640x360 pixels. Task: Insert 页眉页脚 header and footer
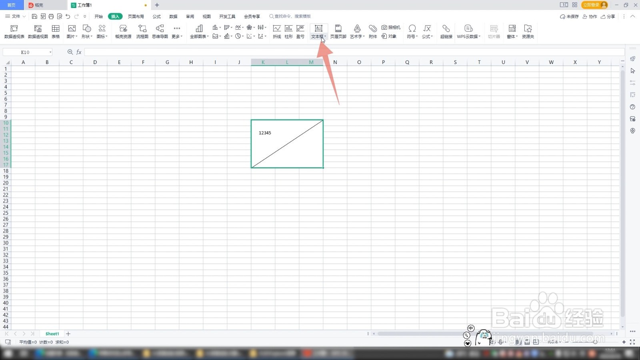click(x=338, y=32)
